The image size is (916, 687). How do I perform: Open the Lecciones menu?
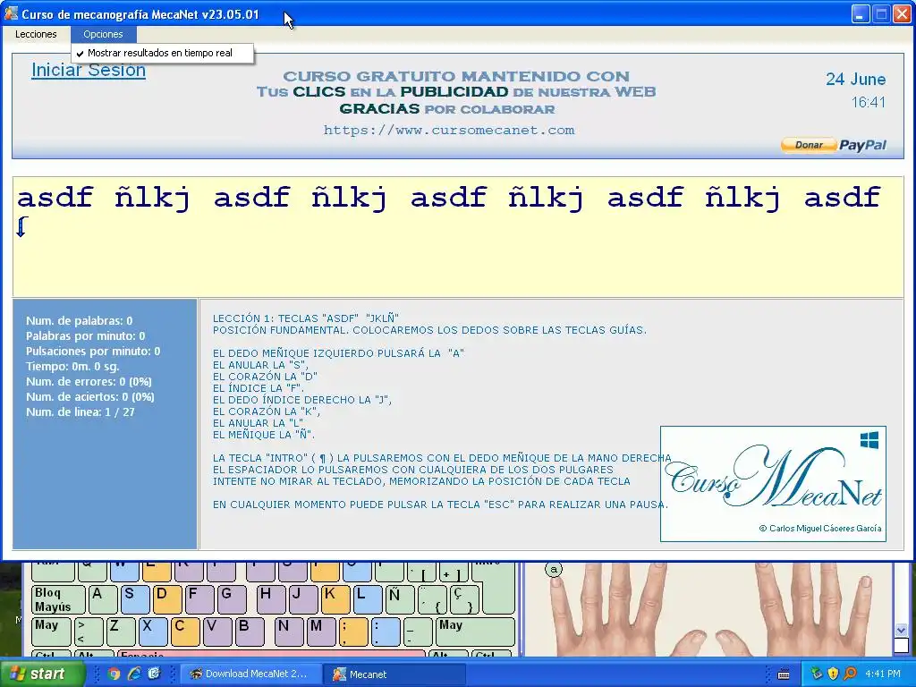36,34
